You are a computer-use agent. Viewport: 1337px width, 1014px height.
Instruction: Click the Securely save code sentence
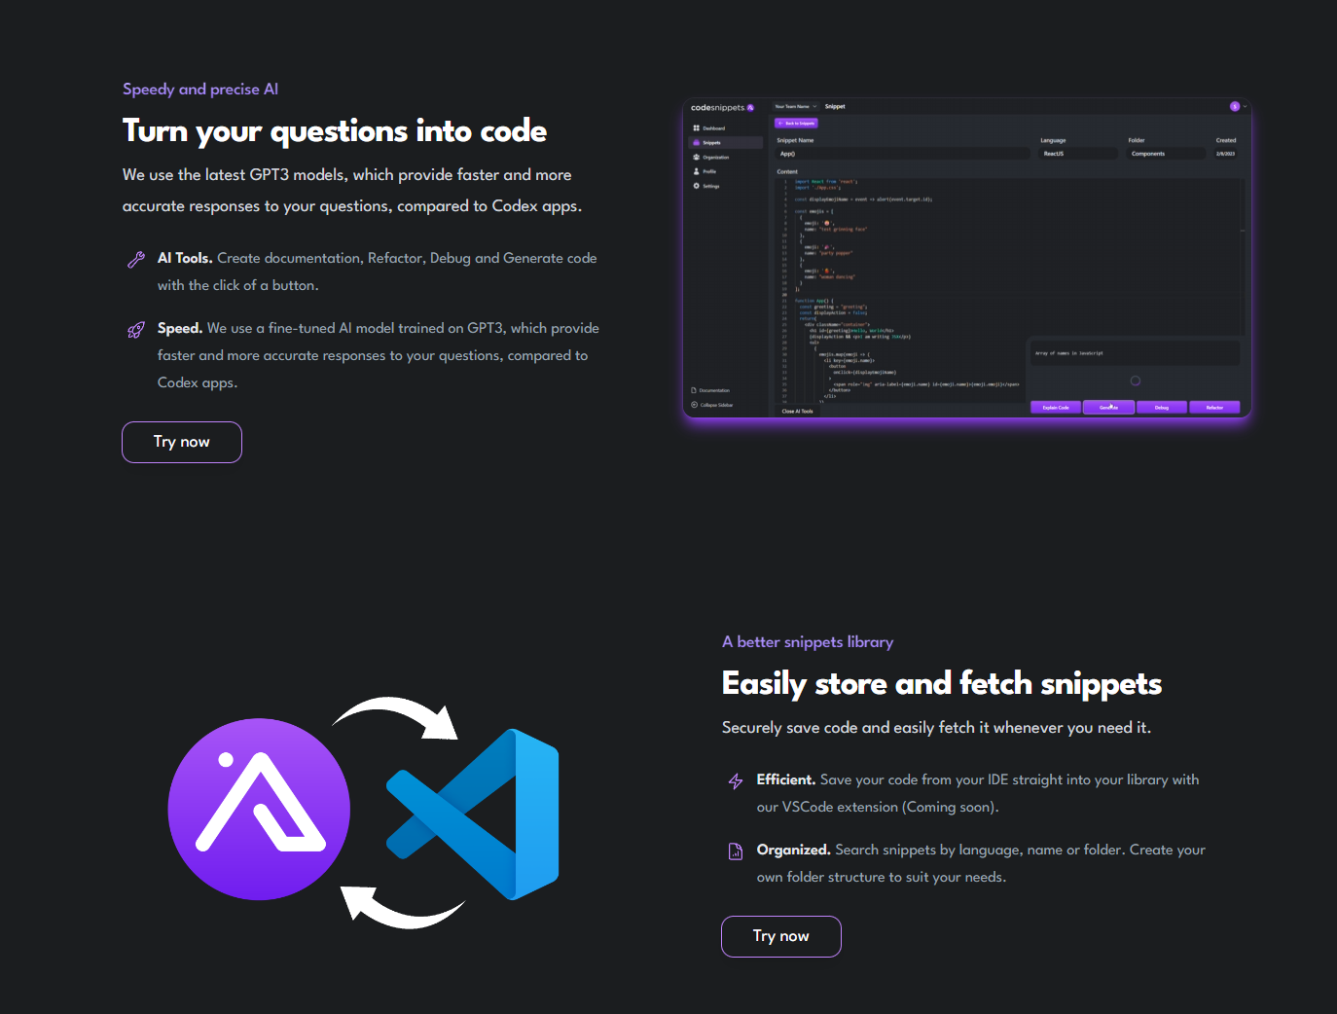[x=936, y=728]
